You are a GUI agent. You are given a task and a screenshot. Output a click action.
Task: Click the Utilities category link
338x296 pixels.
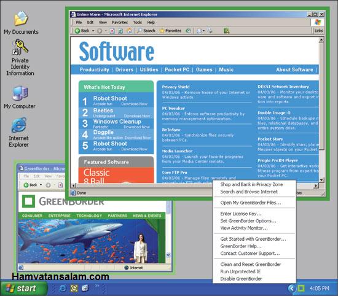(149, 69)
